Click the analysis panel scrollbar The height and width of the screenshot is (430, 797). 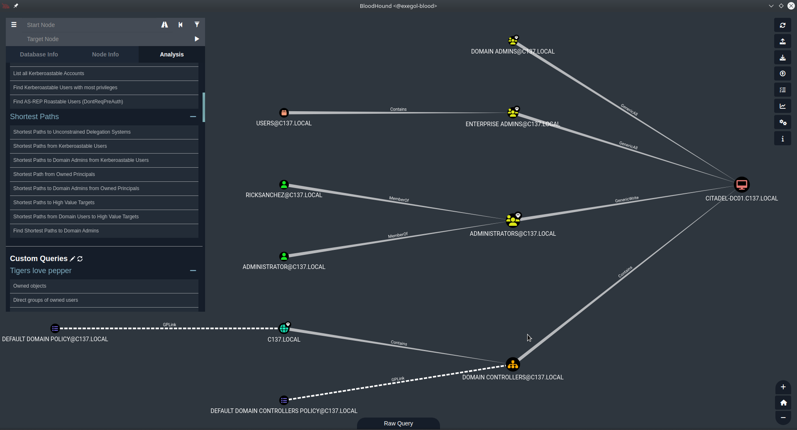pyautogui.click(x=203, y=107)
